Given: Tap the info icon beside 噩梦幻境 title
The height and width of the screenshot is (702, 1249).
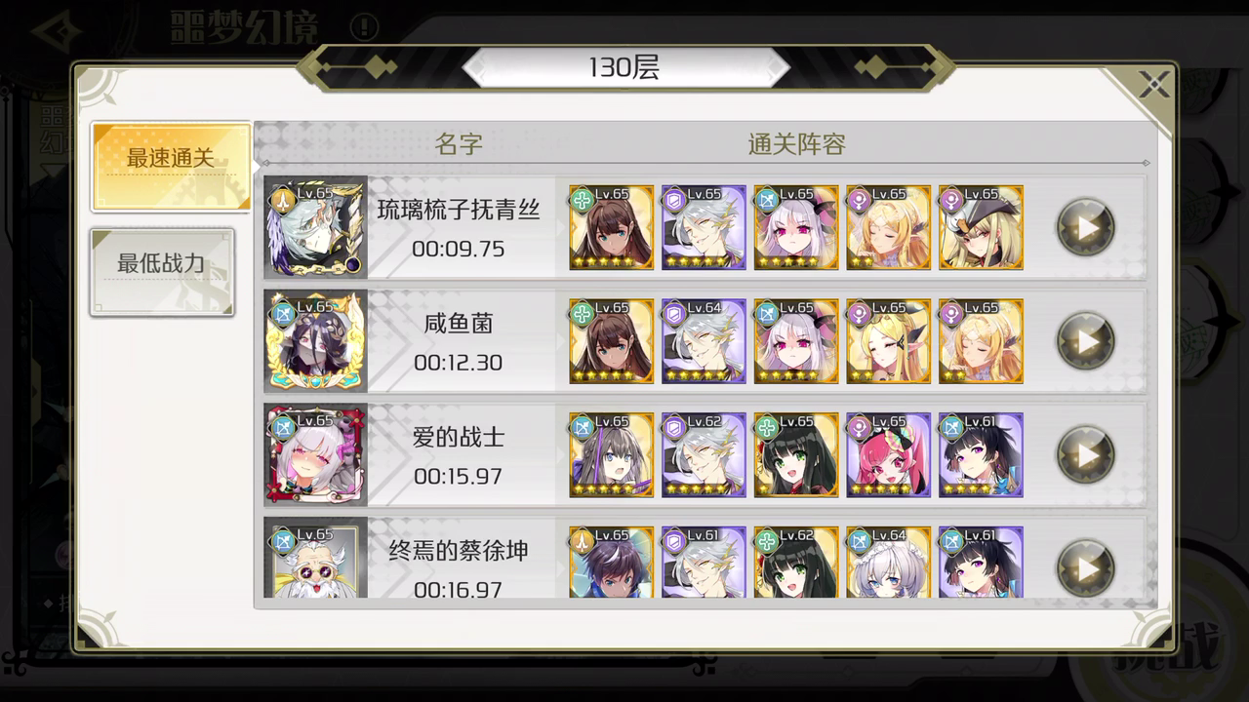Looking at the screenshot, I should pos(364,25).
